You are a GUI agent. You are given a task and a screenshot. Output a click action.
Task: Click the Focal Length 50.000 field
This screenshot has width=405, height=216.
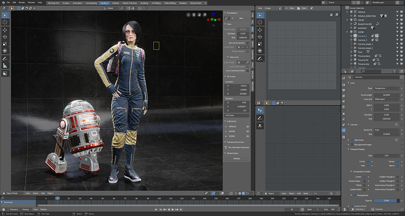coord(386,95)
